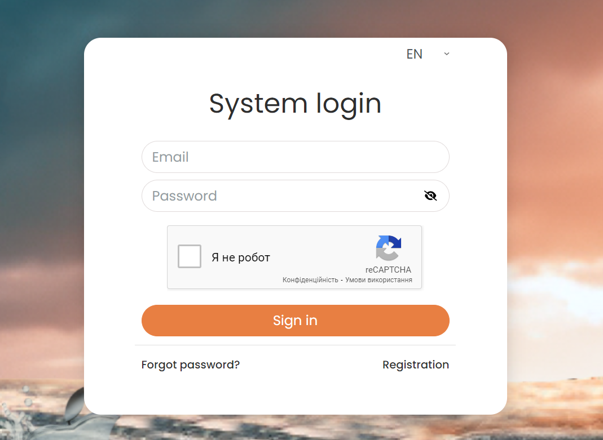Image resolution: width=603 pixels, height=440 pixels.
Task: Click the orange Sign in button
Action: tap(296, 321)
